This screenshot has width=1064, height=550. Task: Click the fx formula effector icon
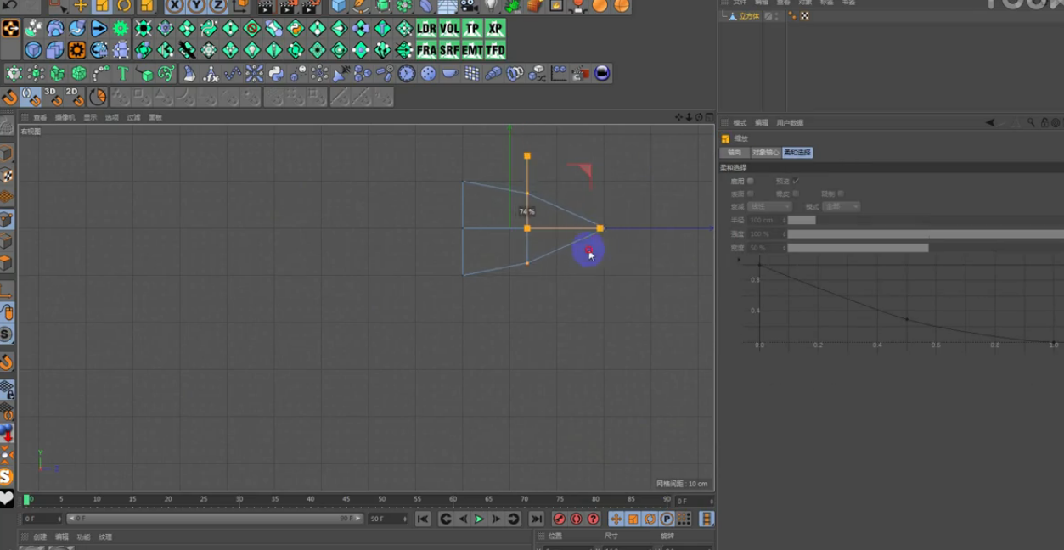click(x=211, y=74)
